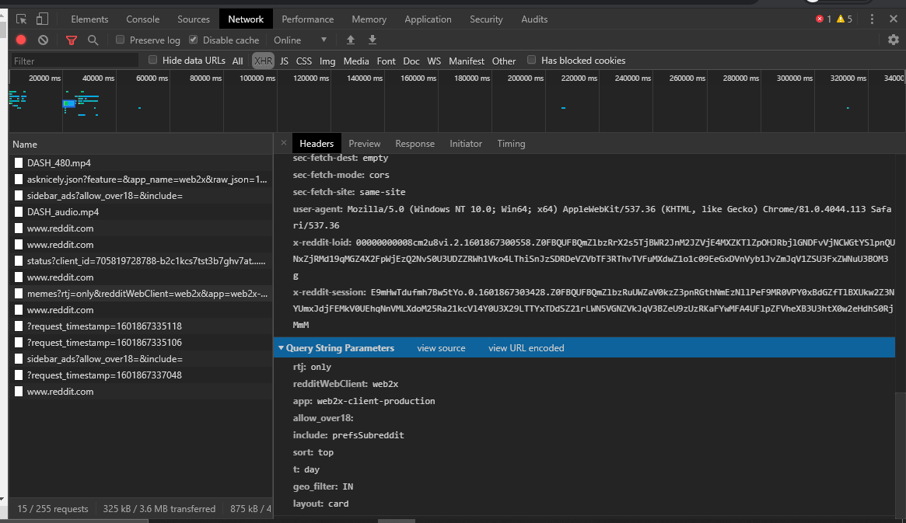
Task: Click the view URL encoded link
Action: tap(526, 348)
